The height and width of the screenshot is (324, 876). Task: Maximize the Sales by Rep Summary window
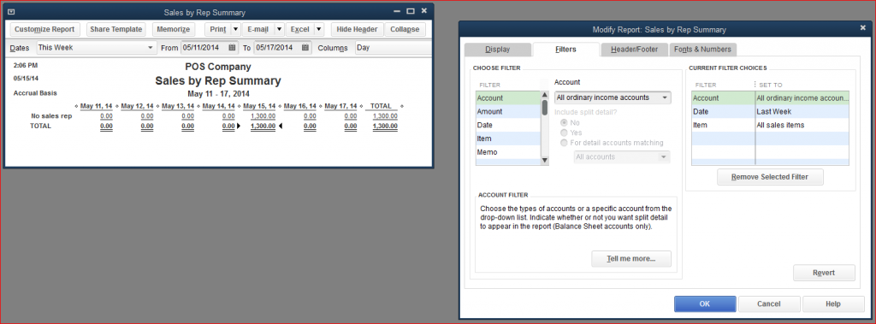411,11
